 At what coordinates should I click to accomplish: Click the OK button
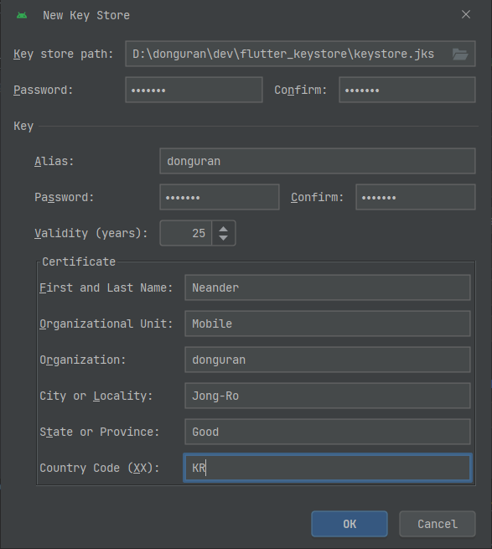[350, 524]
